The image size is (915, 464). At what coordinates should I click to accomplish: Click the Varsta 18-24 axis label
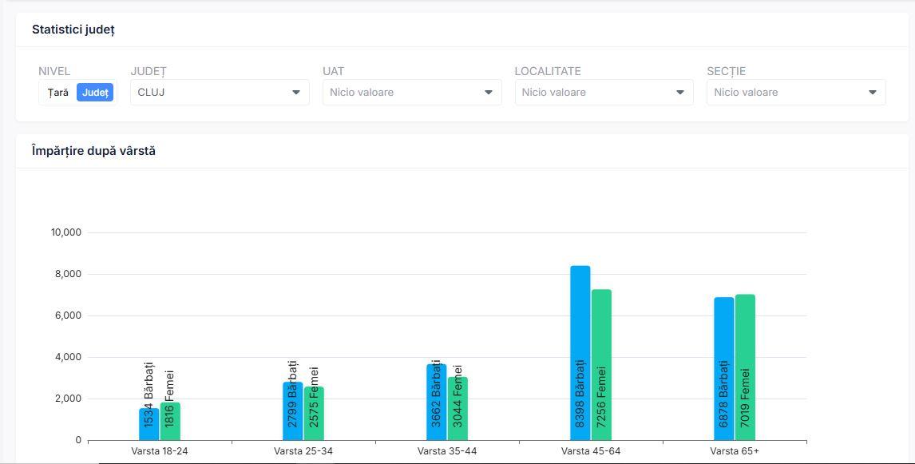click(x=160, y=451)
